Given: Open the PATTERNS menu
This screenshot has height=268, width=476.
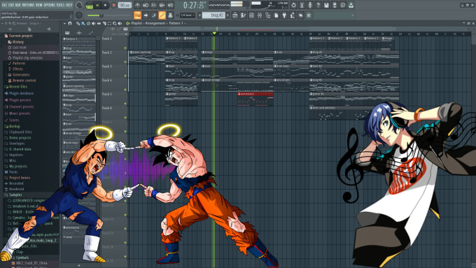Looking at the screenshot, I should pos(27,5).
